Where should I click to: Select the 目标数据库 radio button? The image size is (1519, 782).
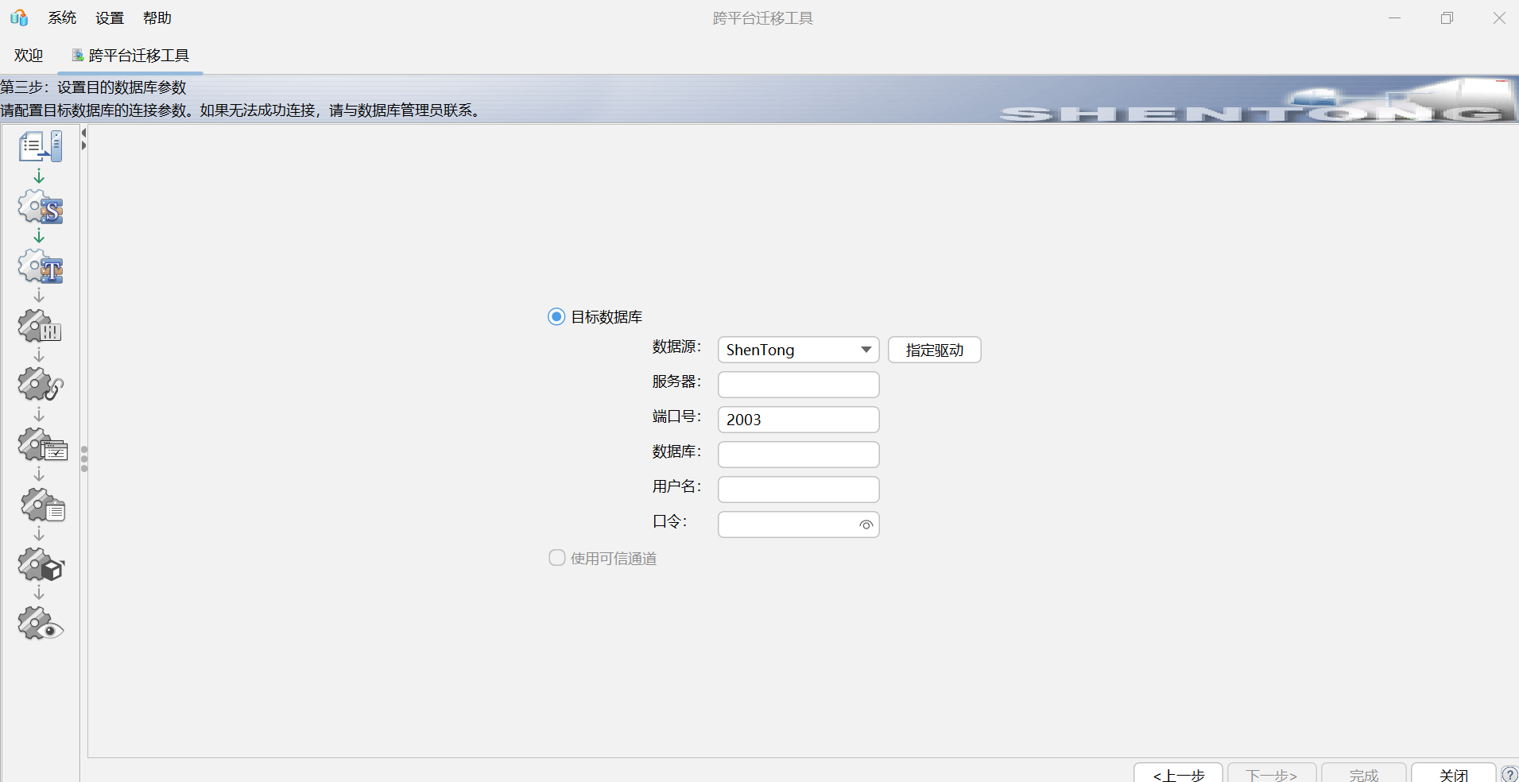pos(556,317)
